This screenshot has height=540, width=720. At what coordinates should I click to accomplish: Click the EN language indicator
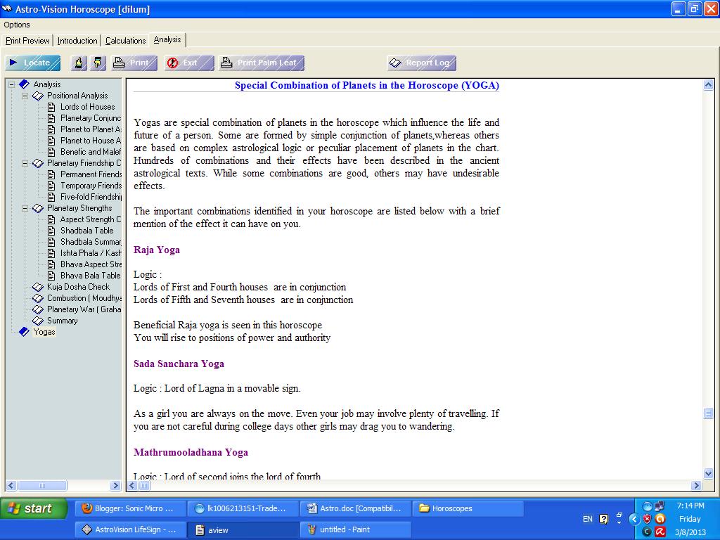pyautogui.click(x=587, y=520)
